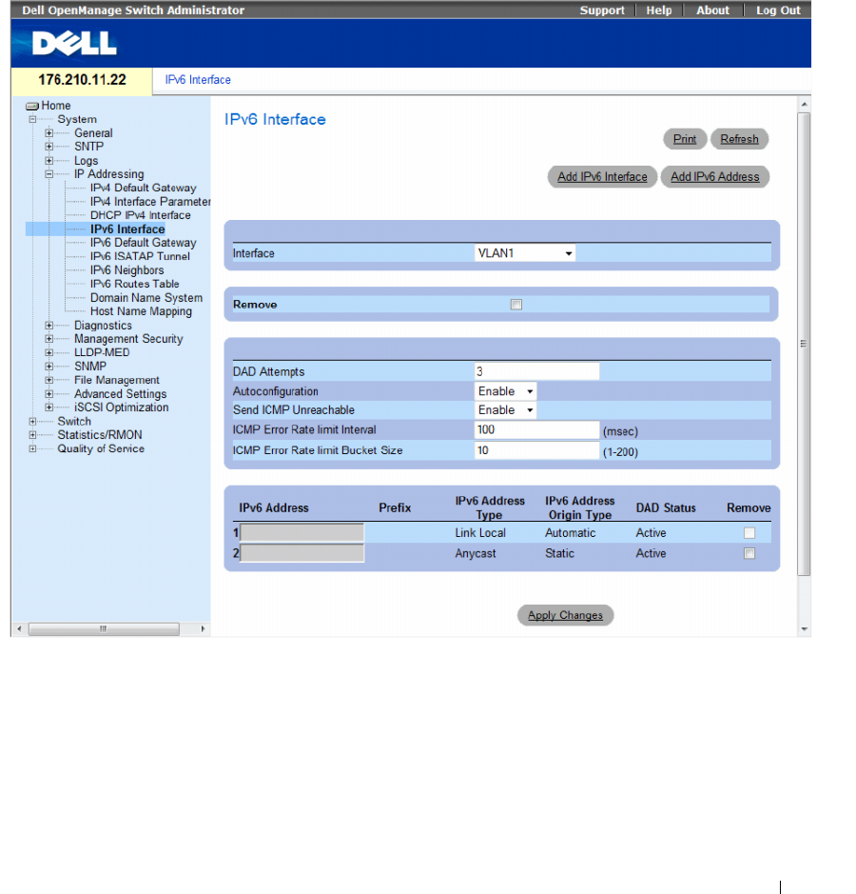The width and height of the screenshot is (856, 894).
Task: Expand the Advanced Settings node
Action: pyautogui.click(x=49, y=394)
